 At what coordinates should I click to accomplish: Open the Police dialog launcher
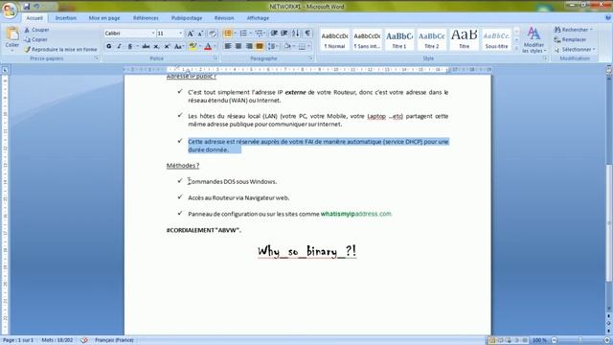click(216, 58)
